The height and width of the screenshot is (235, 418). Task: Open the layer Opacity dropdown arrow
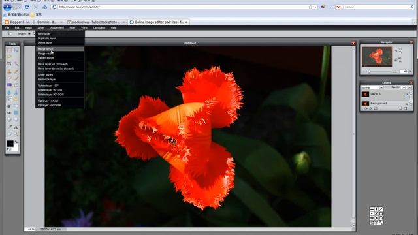tap(410, 87)
